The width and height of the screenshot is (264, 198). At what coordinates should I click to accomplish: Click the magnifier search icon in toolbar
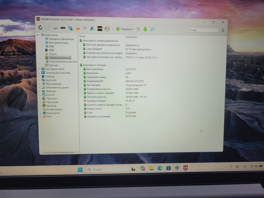pos(152,30)
